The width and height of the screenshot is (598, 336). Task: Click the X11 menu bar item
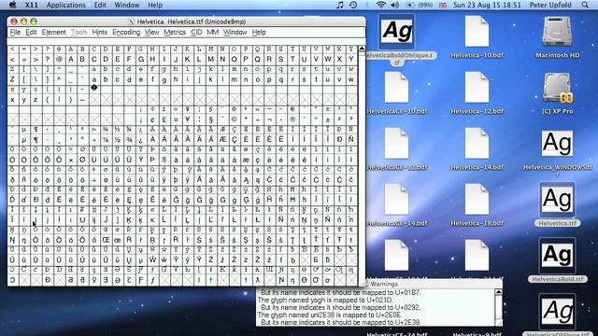pos(31,5)
